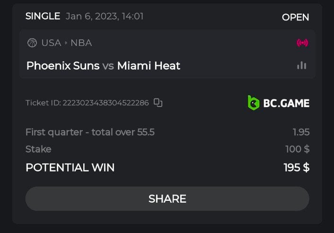The height and width of the screenshot is (233, 334).
Task: Select the ticket ID number text
Action: point(105,103)
